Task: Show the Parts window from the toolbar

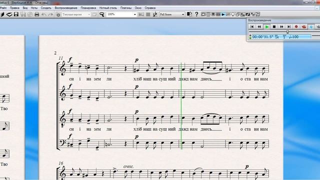Action: click(238, 14)
